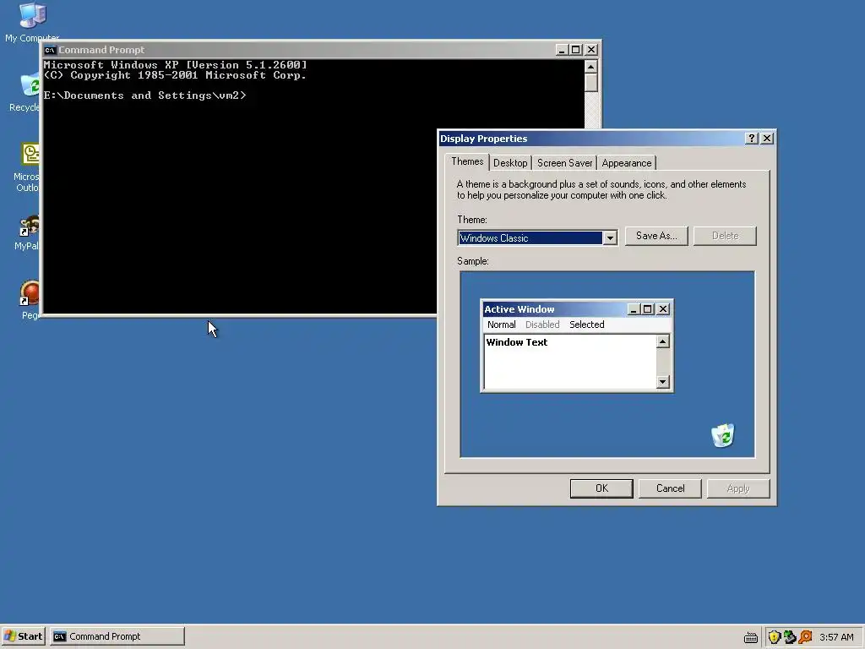Confirm Display Properties with OK
Screen dimensions: 865x649
pos(601,488)
